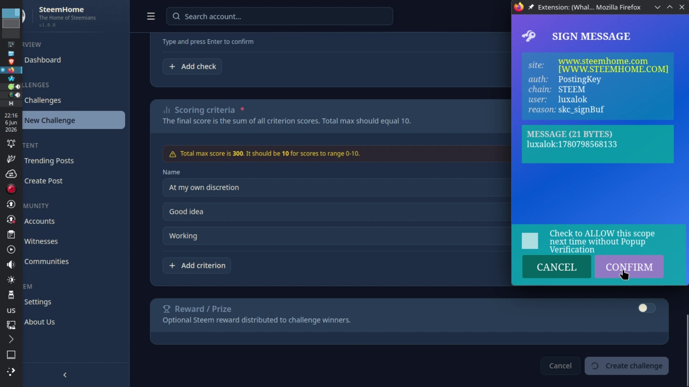The image size is (689, 387).
Task: Open the brightness tray icon
Action: pos(11,279)
